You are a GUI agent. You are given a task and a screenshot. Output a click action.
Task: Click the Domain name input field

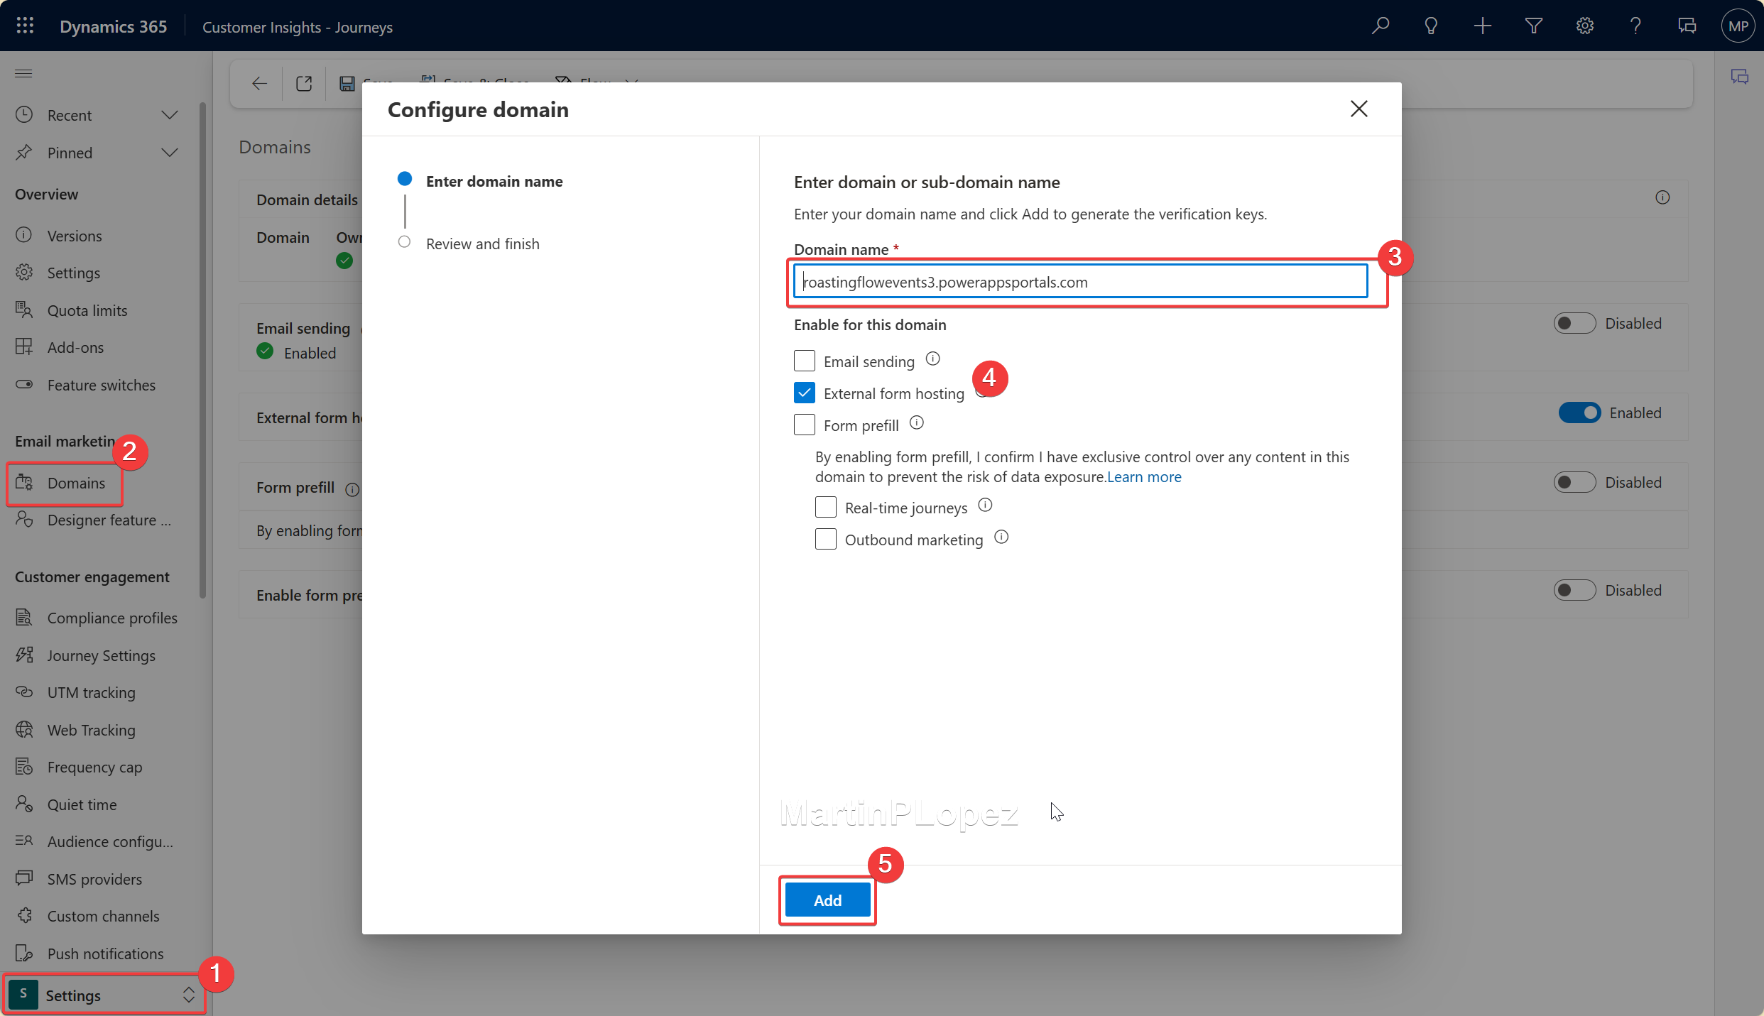tap(1080, 282)
